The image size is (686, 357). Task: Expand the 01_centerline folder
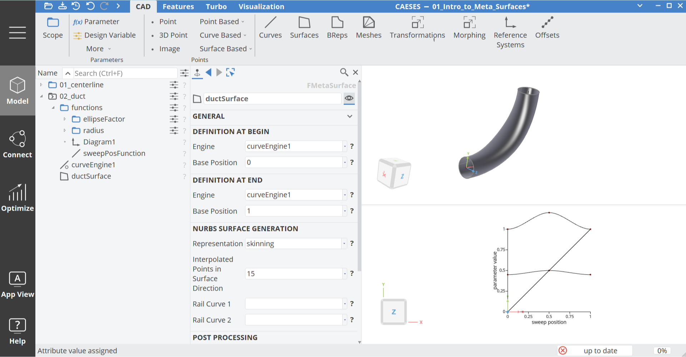click(x=41, y=85)
